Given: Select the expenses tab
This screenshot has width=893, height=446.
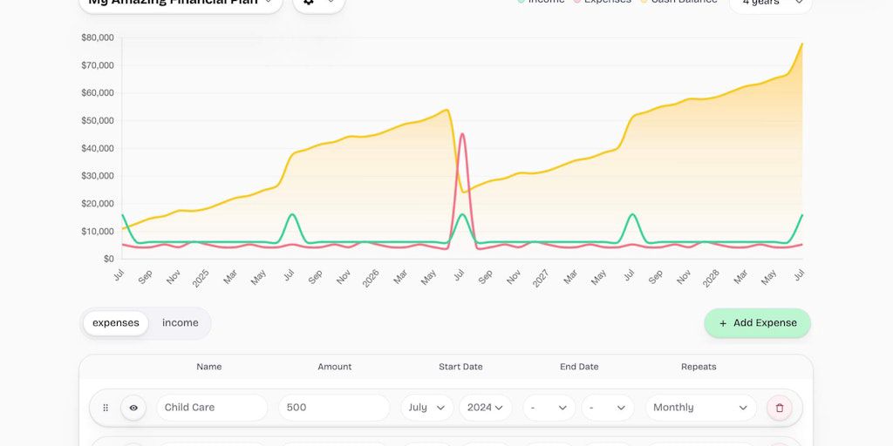Looking at the screenshot, I should pyautogui.click(x=116, y=323).
